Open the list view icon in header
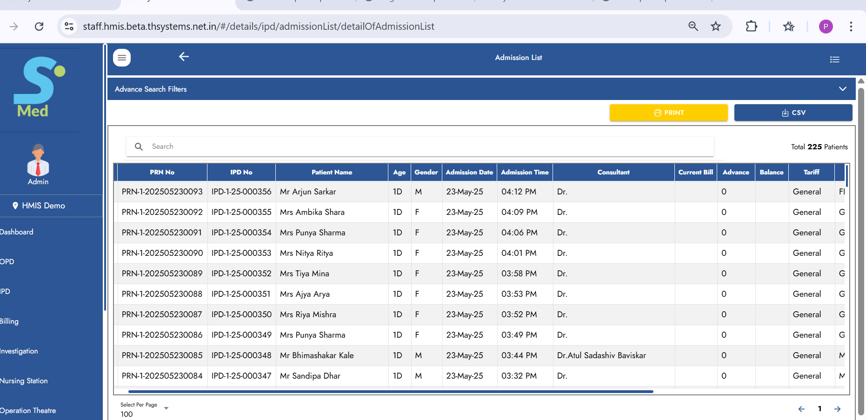The image size is (866, 420). [834, 60]
